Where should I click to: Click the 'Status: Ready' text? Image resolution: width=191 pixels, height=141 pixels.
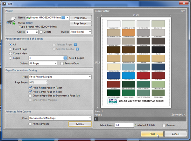(x=25, y=23)
